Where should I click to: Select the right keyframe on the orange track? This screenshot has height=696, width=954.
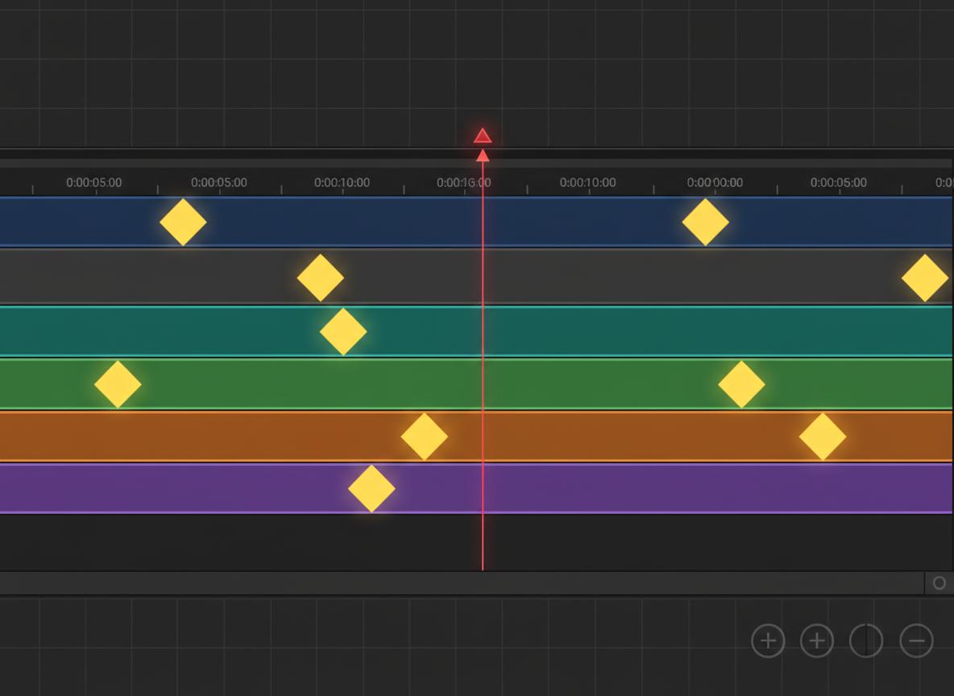[823, 437]
